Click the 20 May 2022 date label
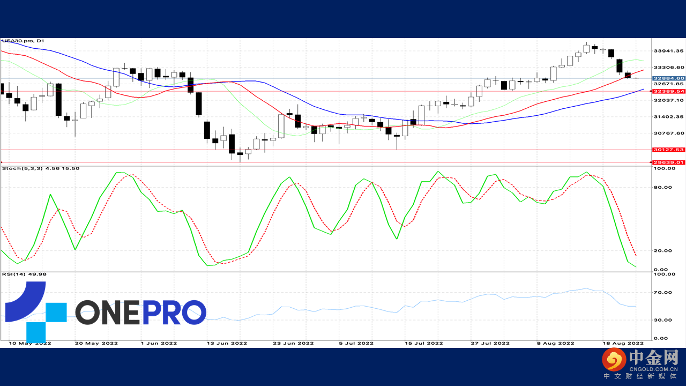 click(x=96, y=343)
